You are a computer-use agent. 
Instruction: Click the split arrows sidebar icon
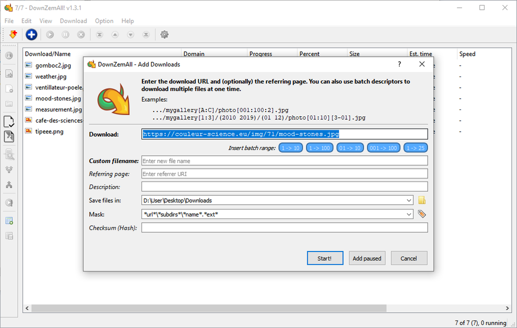9,169
